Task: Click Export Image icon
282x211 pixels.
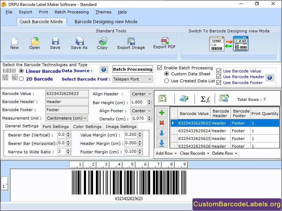Action: [x=131, y=41]
